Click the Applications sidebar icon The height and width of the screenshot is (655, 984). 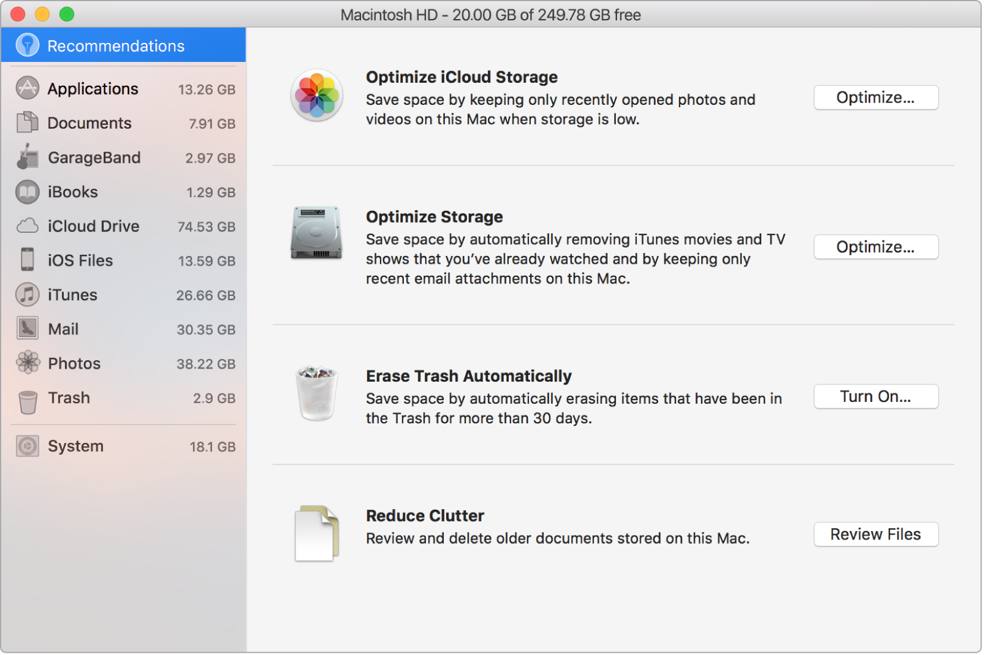click(27, 88)
